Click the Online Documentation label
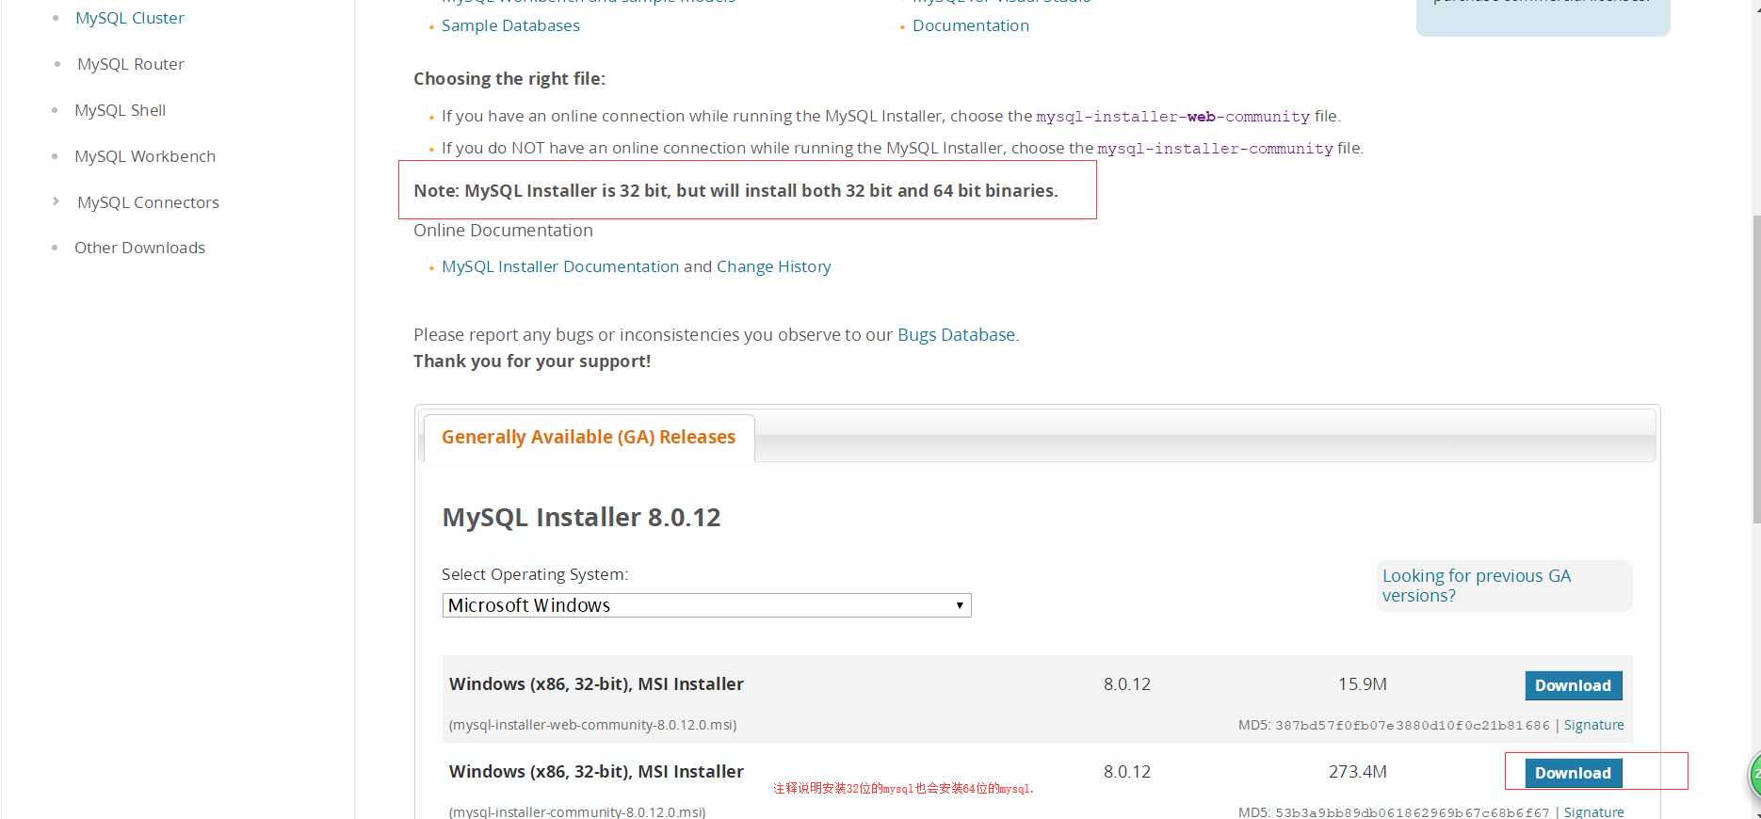1761x819 pixels. pos(503,231)
